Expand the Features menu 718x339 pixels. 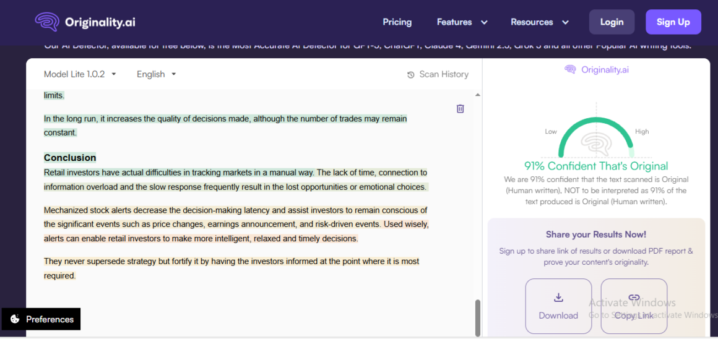pos(462,22)
